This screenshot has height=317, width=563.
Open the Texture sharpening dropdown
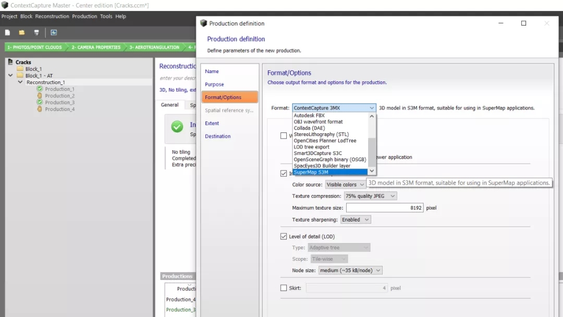356,220
